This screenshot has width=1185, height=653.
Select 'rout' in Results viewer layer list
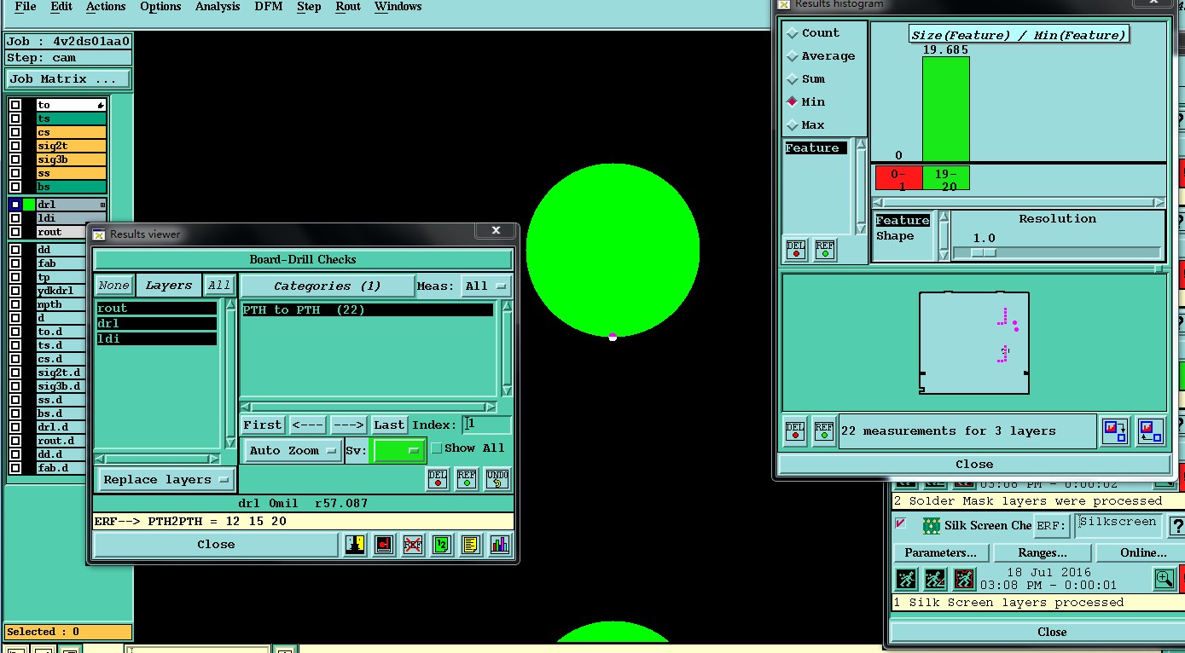[x=156, y=308]
